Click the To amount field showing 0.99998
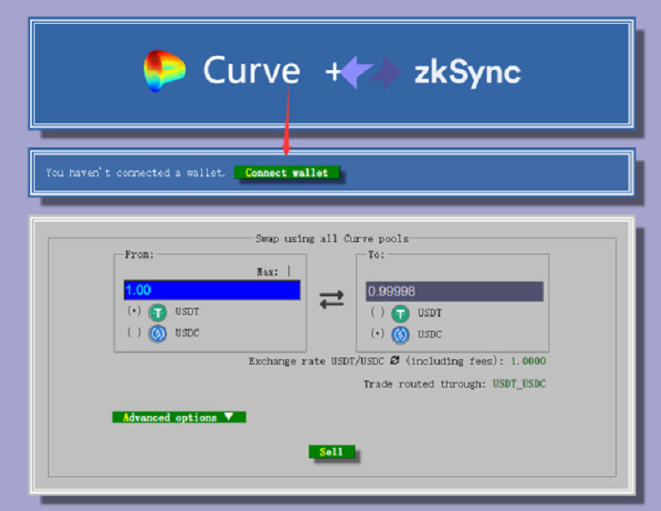This screenshot has height=511, width=661. [x=454, y=291]
